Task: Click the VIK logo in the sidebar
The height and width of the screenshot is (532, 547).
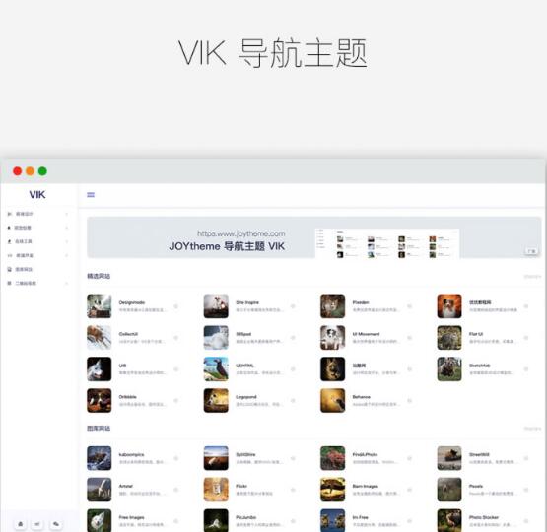Action: pos(37,194)
